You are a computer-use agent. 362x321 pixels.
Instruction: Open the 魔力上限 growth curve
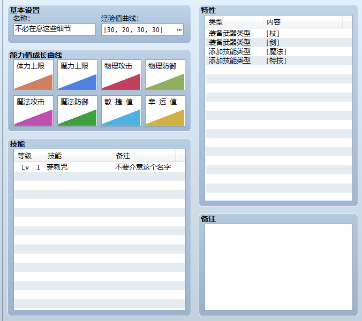pyautogui.click(x=77, y=75)
